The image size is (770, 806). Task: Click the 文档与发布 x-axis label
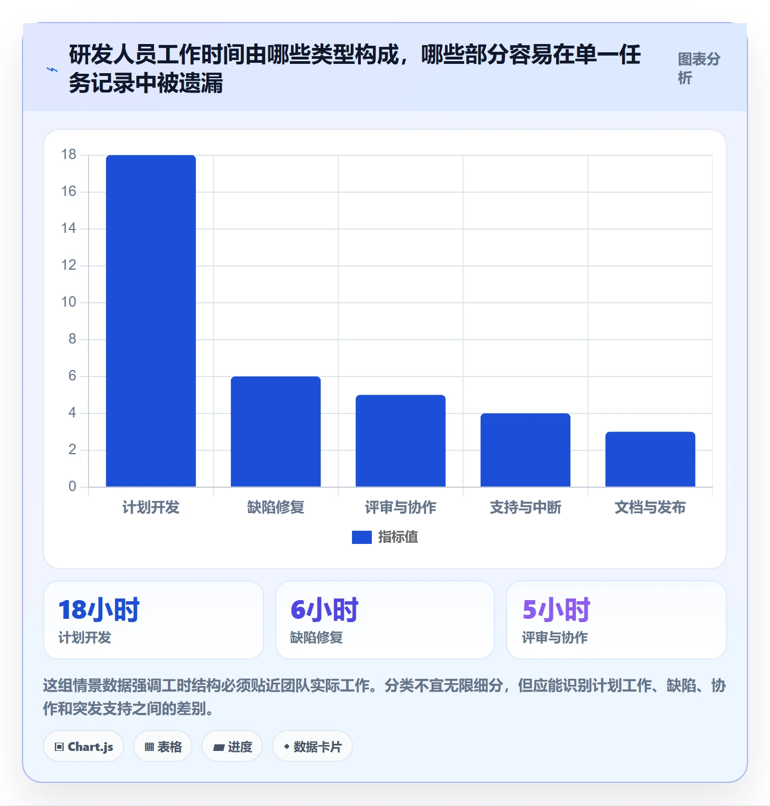650,507
